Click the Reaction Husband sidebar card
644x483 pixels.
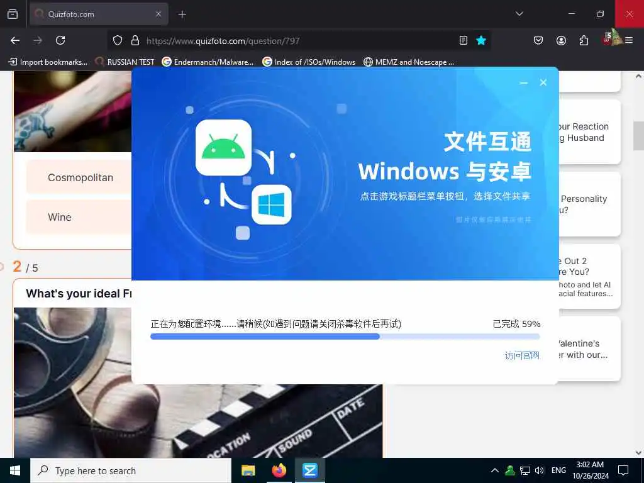tap(589, 132)
